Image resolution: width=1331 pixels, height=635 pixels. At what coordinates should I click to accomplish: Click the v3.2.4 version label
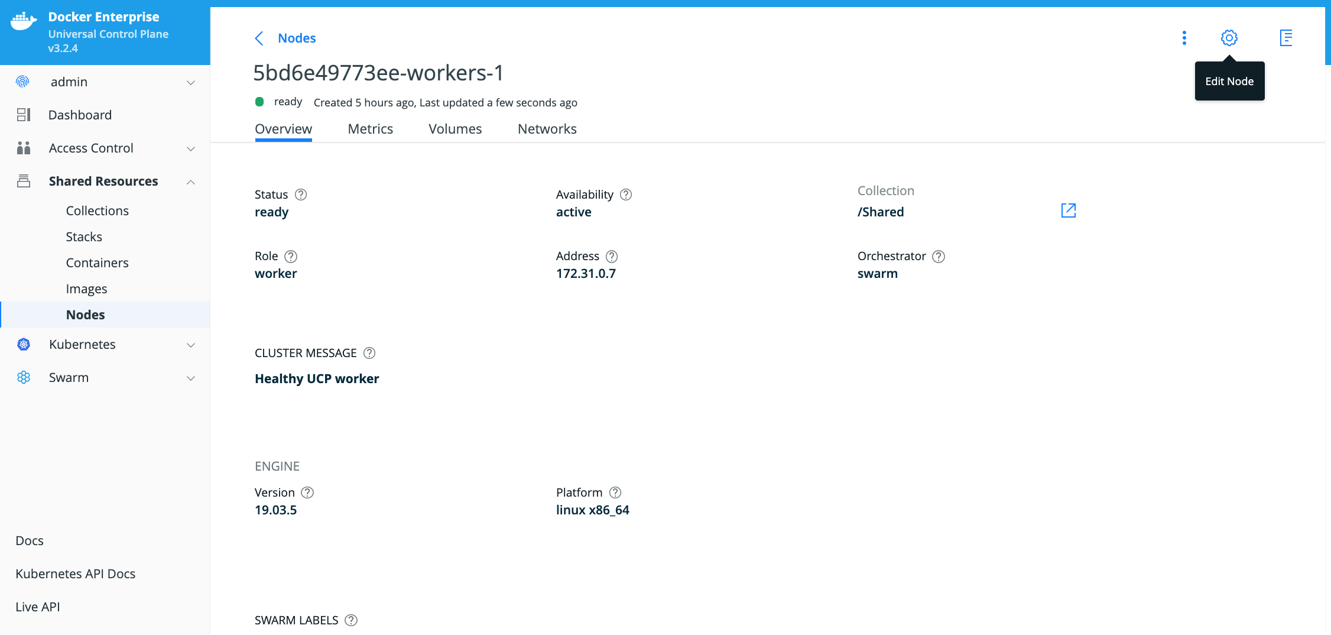tap(63, 48)
